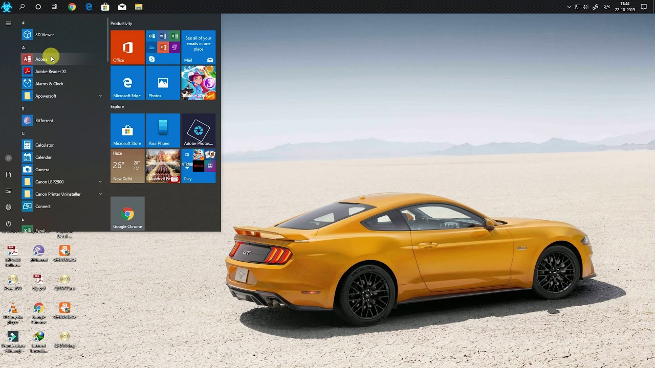
Task: Open the Bubble Witch game tile
Action: 199,83
